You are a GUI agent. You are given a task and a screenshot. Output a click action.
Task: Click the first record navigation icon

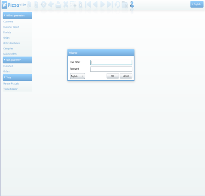point(88,4)
